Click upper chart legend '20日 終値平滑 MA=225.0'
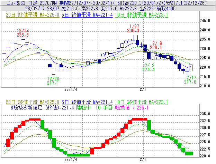 (x=33, y=15)
